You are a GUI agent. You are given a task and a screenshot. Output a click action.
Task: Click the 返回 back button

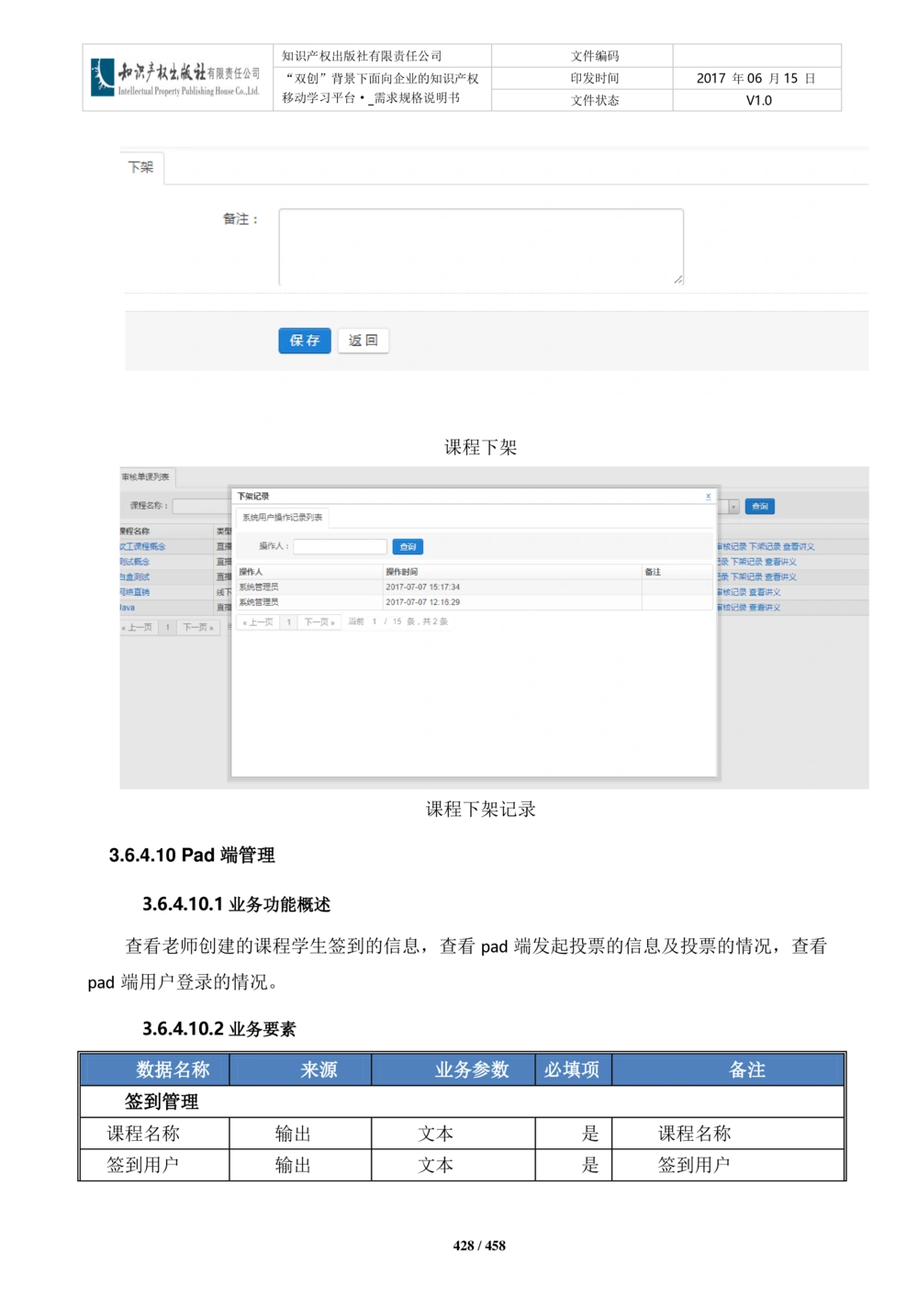click(x=364, y=341)
